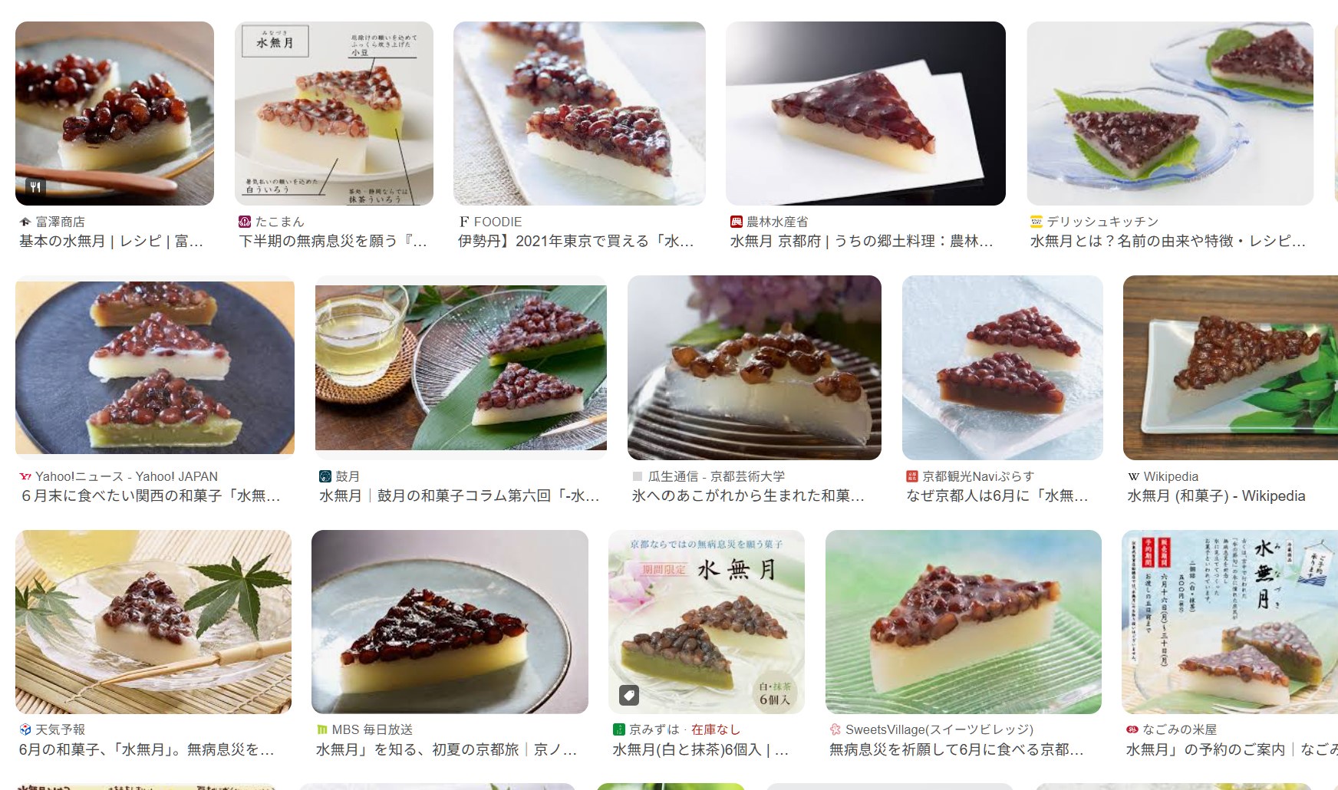This screenshot has width=1338, height=790.
Task: Select the Yahoo!ニュース three-piece minazuki thumbnail
Action: 155,367
